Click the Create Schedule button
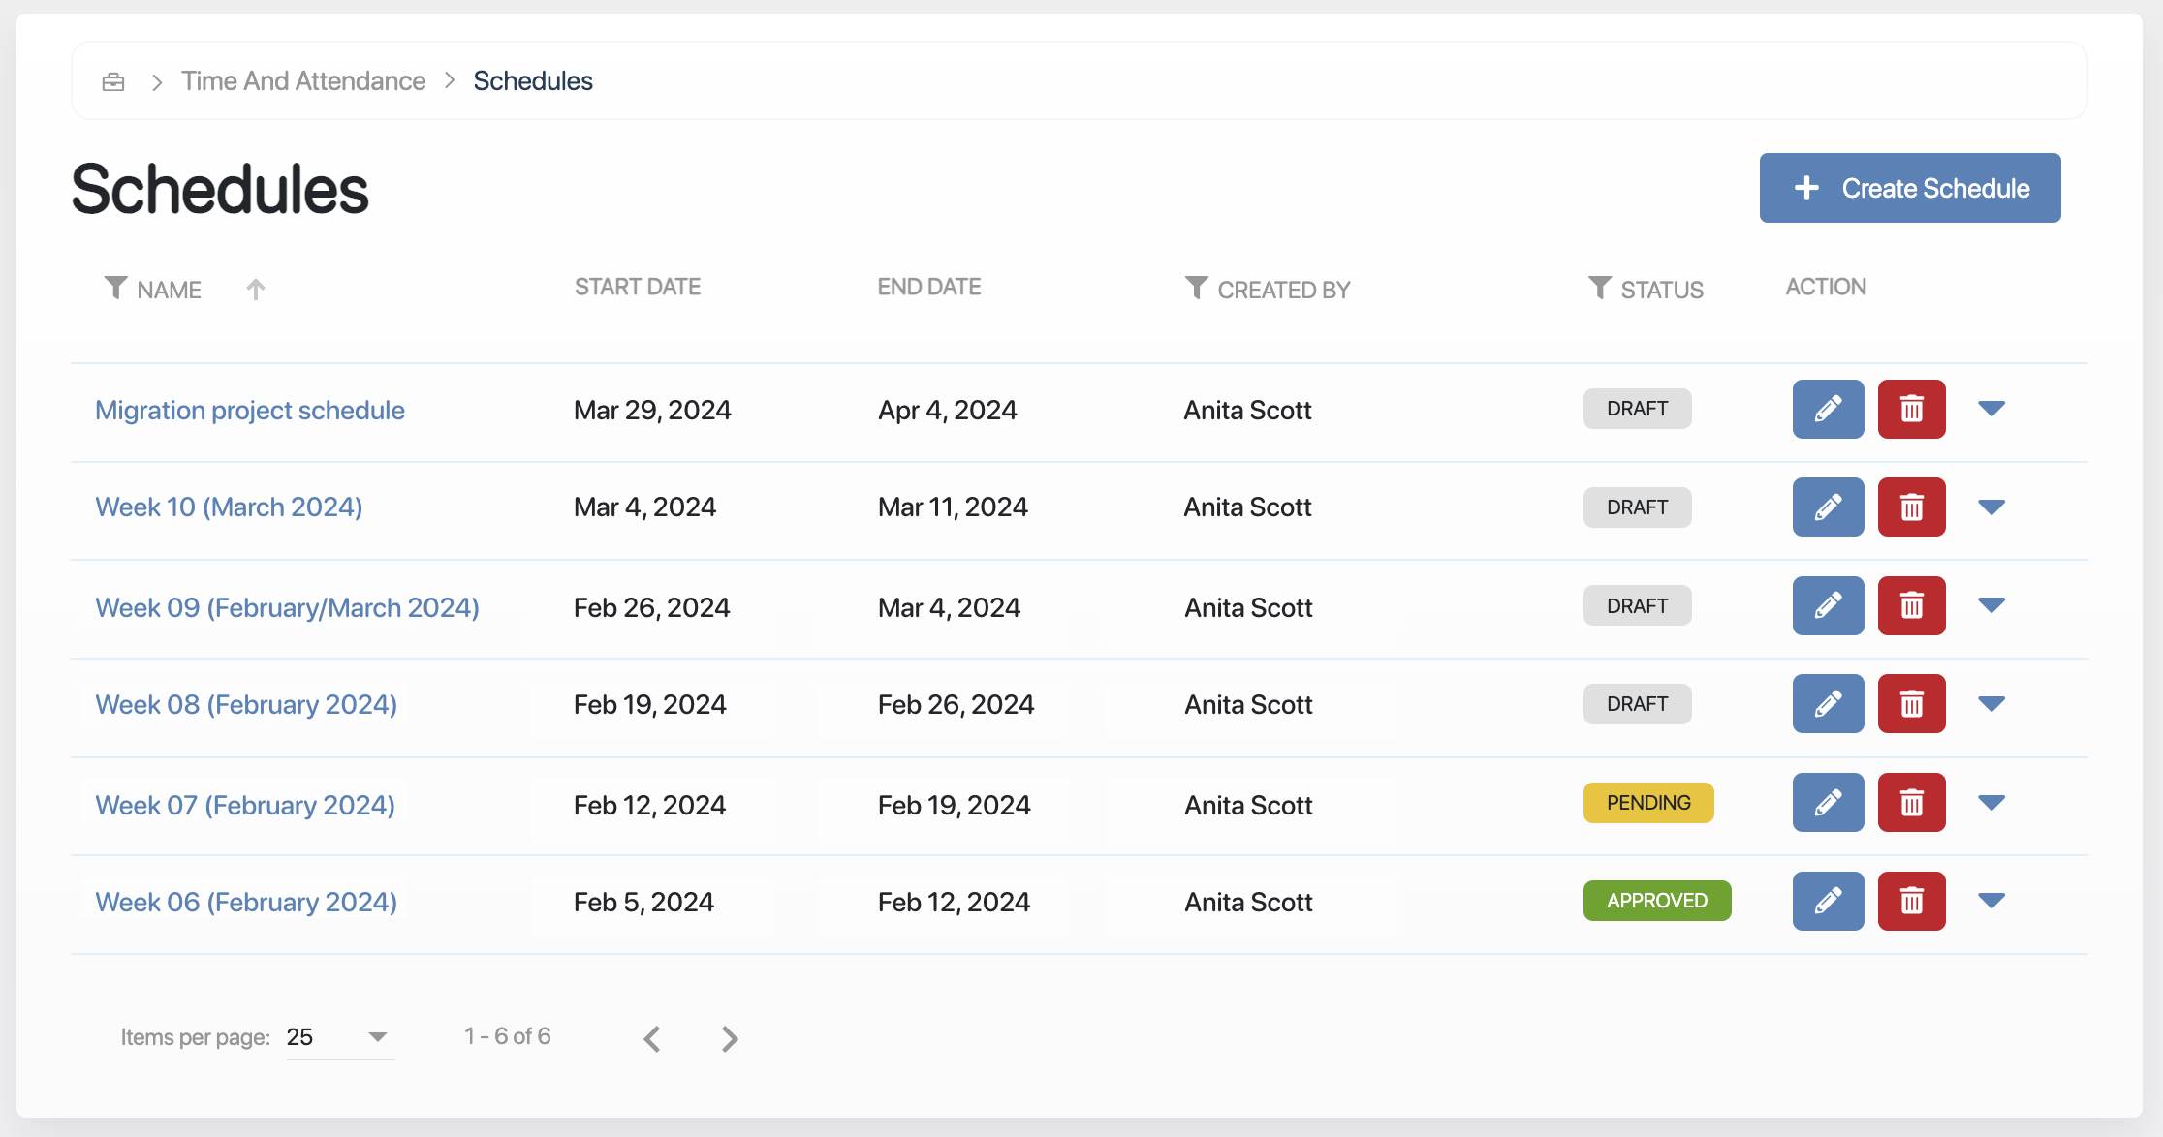 (x=1909, y=188)
